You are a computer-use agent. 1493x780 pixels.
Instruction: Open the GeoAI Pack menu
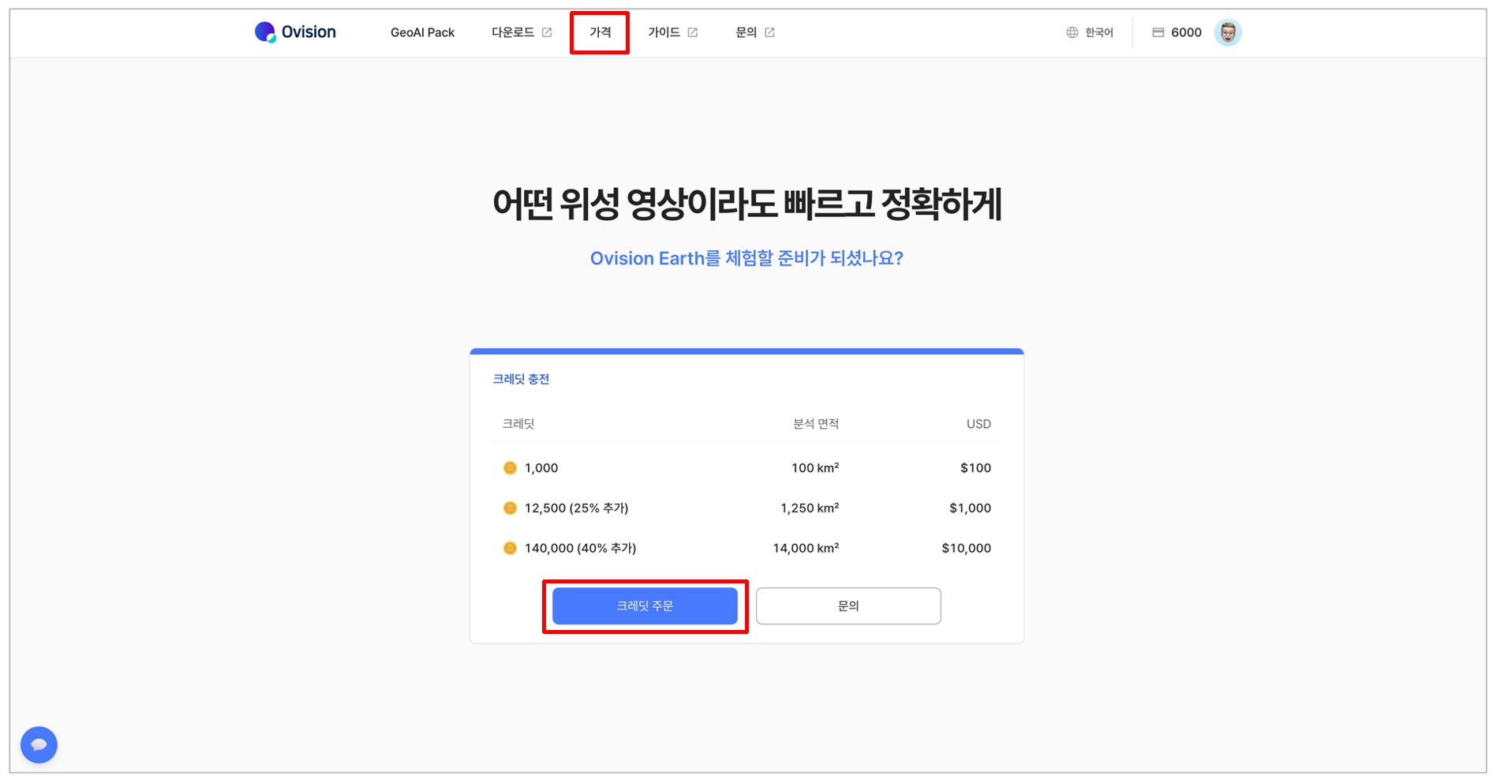tap(422, 32)
